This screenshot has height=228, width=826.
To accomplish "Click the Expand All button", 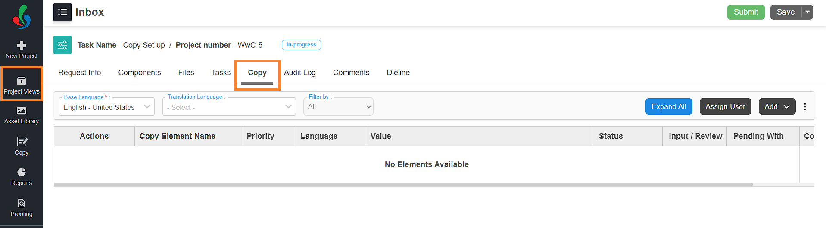I will tap(669, 106).
